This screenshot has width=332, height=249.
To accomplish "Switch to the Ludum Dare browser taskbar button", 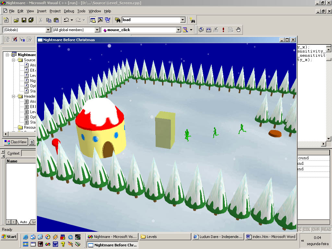I will click(218, 237).
